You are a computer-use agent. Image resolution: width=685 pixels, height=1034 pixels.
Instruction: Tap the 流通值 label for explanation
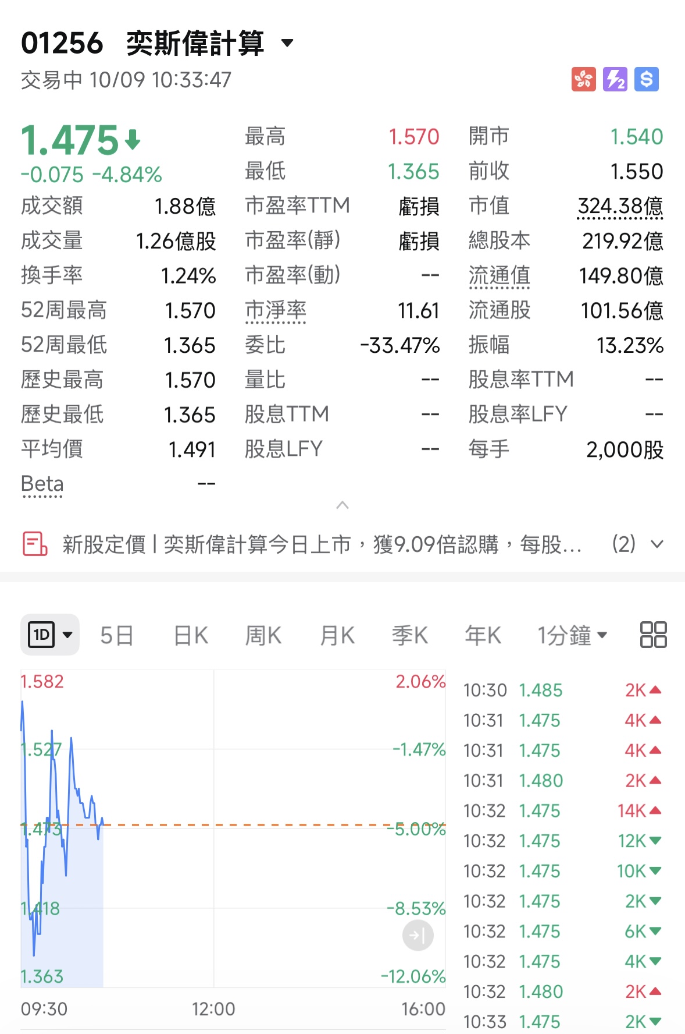500,276
